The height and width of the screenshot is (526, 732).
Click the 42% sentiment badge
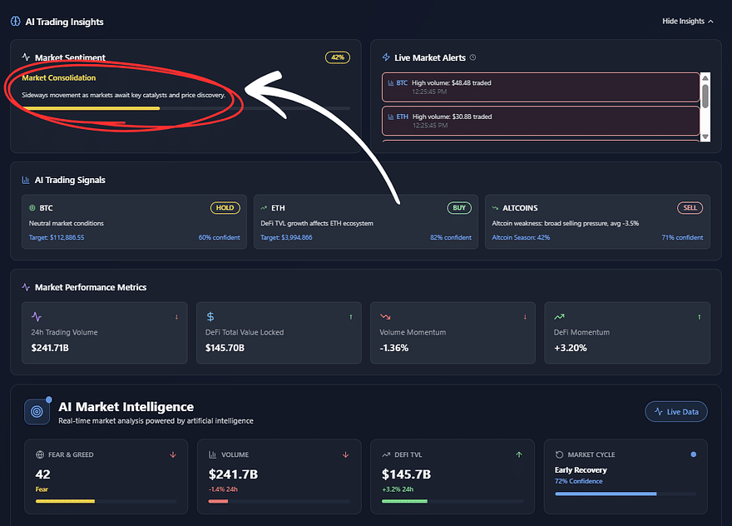pos(338,57)
